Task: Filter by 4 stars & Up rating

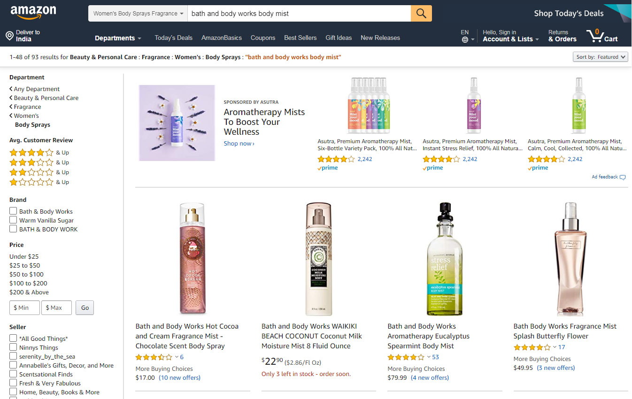Action: pyautogui.click(x=39, y=153)
